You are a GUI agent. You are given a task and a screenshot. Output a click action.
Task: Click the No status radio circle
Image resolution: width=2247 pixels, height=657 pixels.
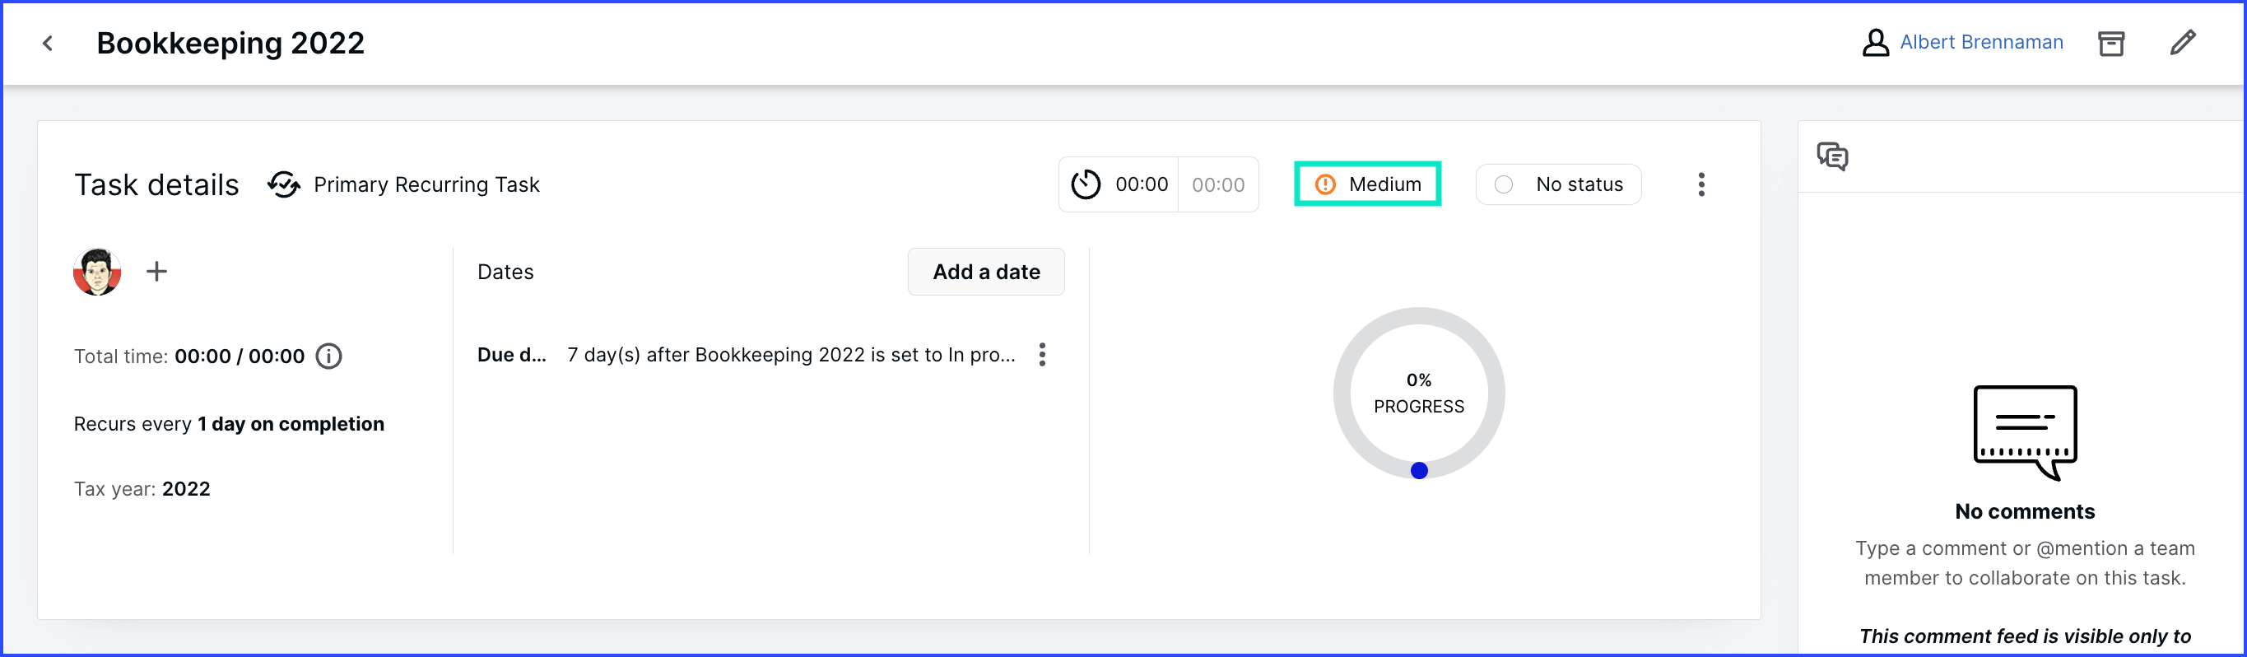(1504, 184)
